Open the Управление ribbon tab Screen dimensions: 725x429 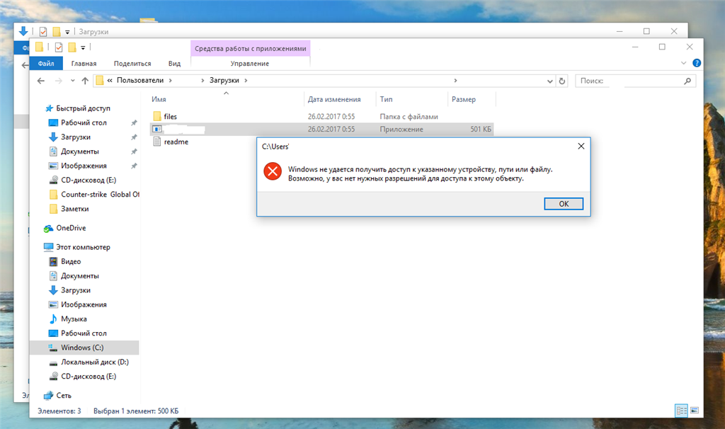(250, 63)
